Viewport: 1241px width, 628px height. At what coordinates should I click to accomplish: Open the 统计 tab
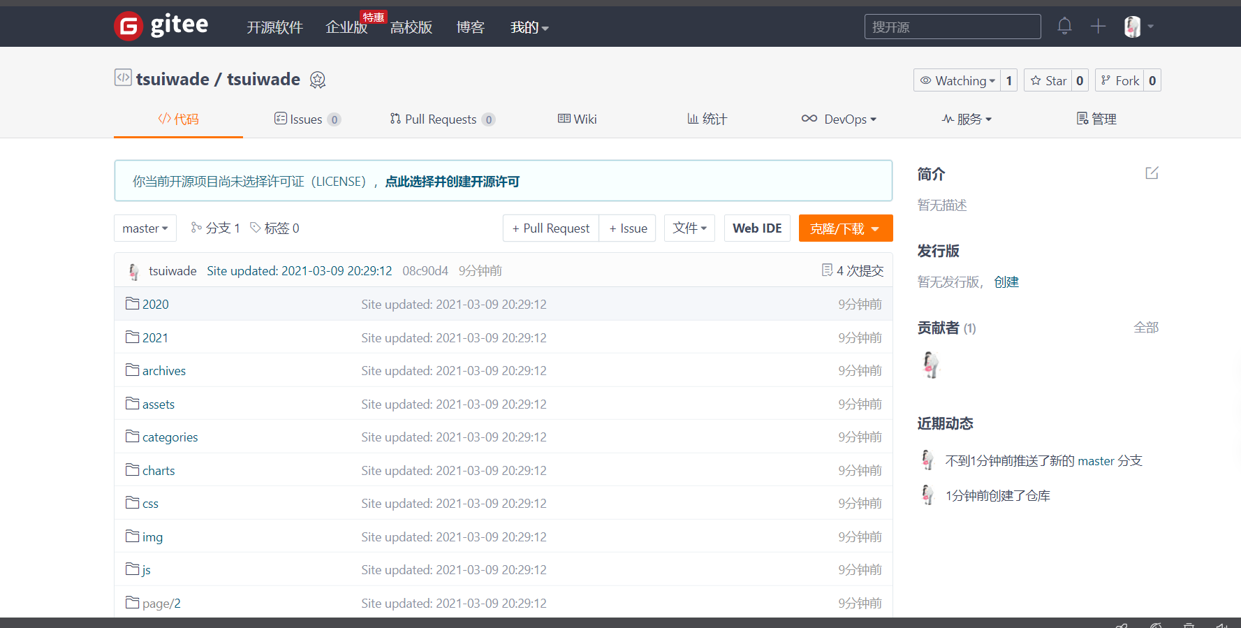point(707,119)
